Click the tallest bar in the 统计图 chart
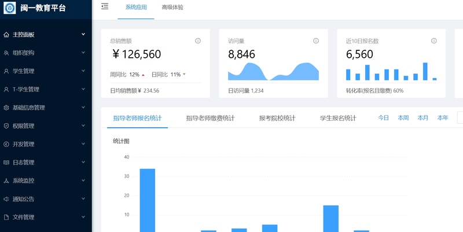Viewport: 463px width, 232px height. click(x=148, y=200)
